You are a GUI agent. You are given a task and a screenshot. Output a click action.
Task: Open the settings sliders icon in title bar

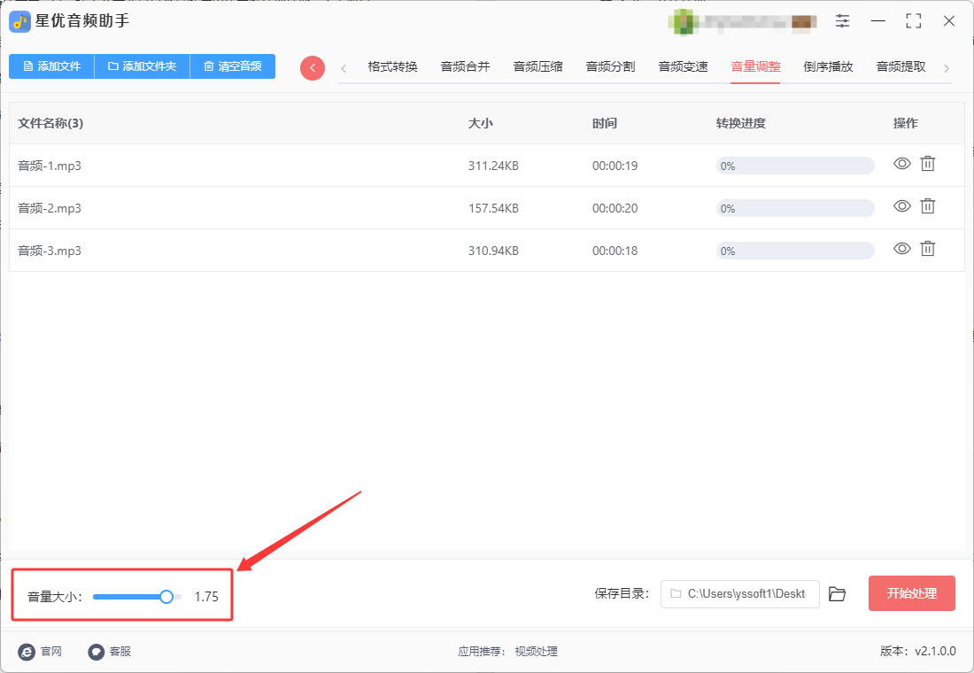[842, 20]
